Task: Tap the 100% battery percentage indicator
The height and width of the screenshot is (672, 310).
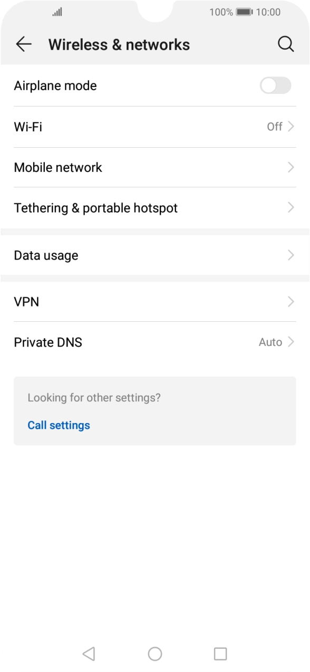Action: [x=219, y=12]
